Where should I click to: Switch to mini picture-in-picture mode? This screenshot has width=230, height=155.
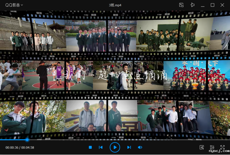181,5
